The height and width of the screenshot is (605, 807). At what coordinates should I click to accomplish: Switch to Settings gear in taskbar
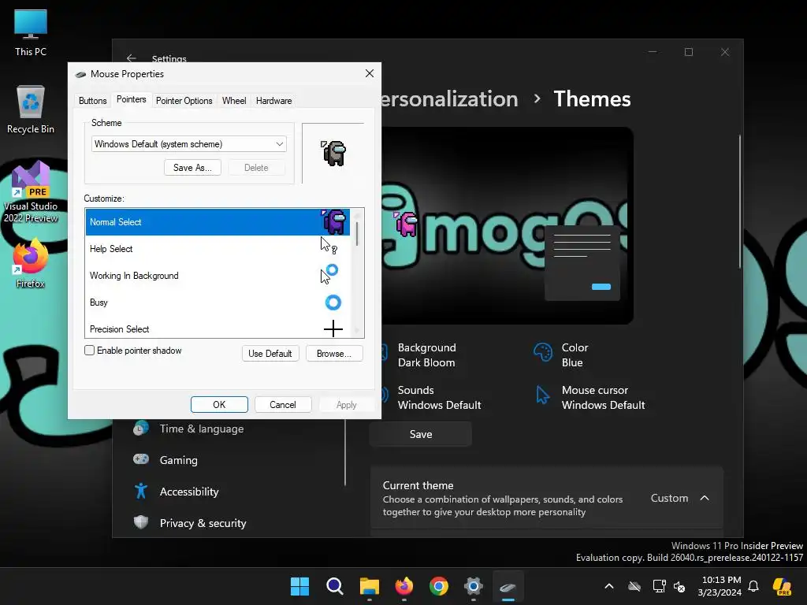[x=474, y=586]
